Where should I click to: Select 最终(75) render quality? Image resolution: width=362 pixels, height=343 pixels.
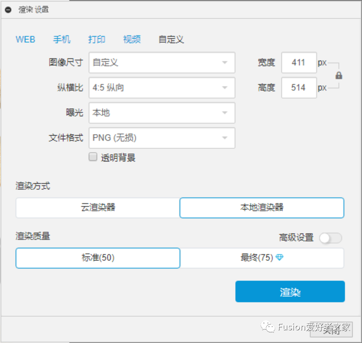coord(262,258)
